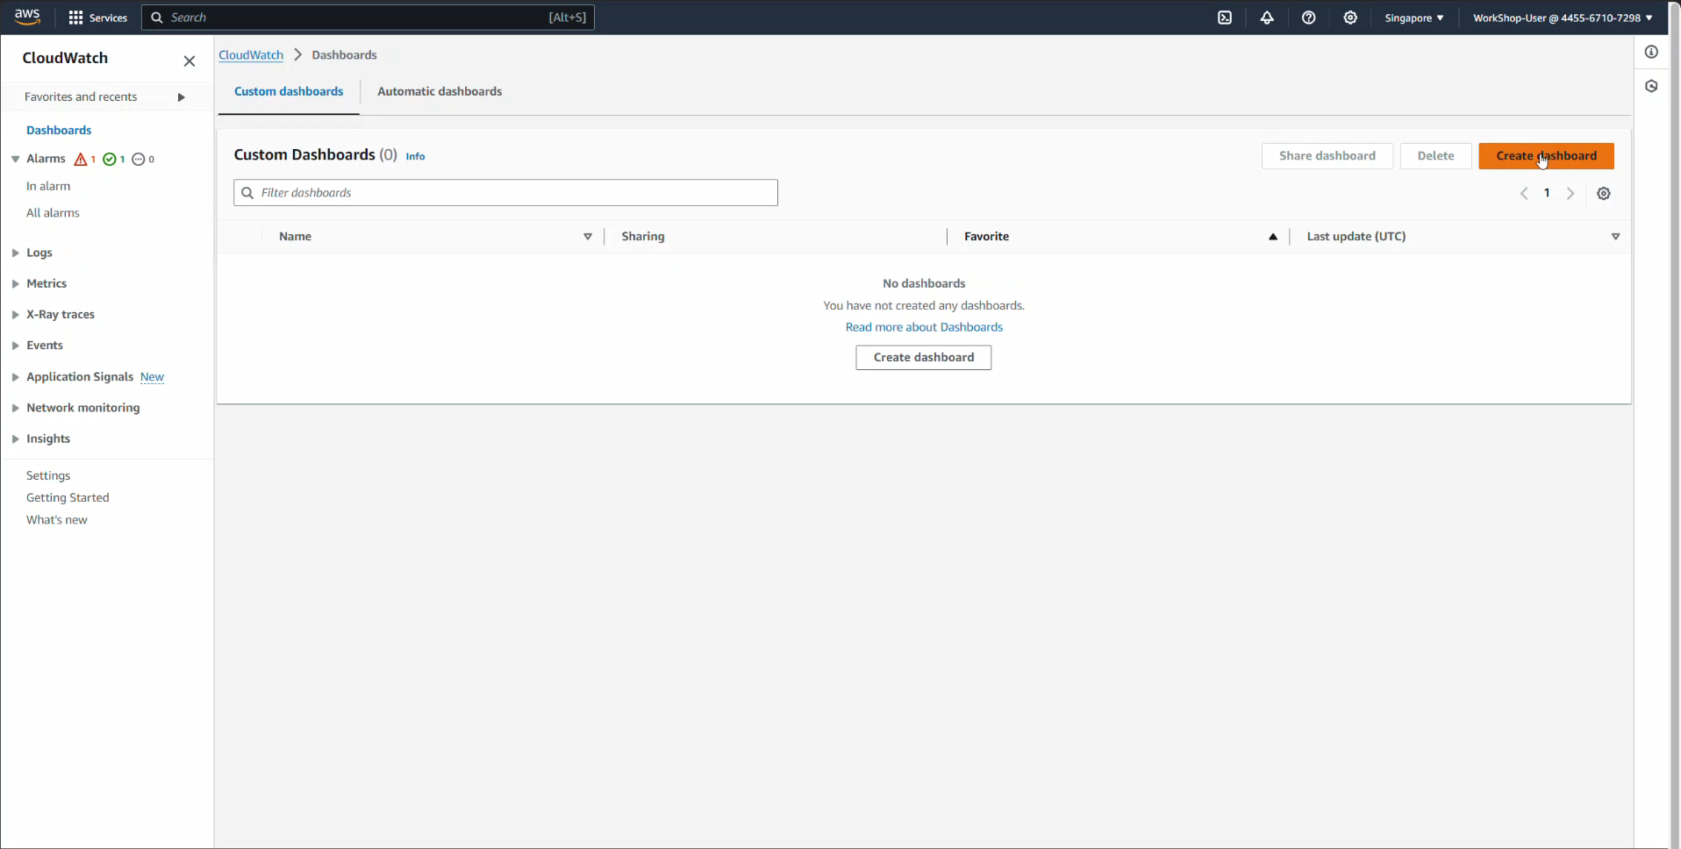Open the info panel icon at the right edge
1681x849 pixels.
[1651, 52]
